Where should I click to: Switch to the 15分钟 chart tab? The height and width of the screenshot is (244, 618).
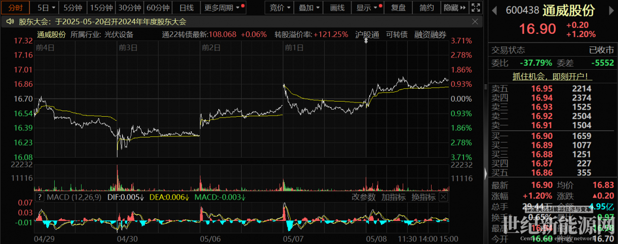(101, 8)
